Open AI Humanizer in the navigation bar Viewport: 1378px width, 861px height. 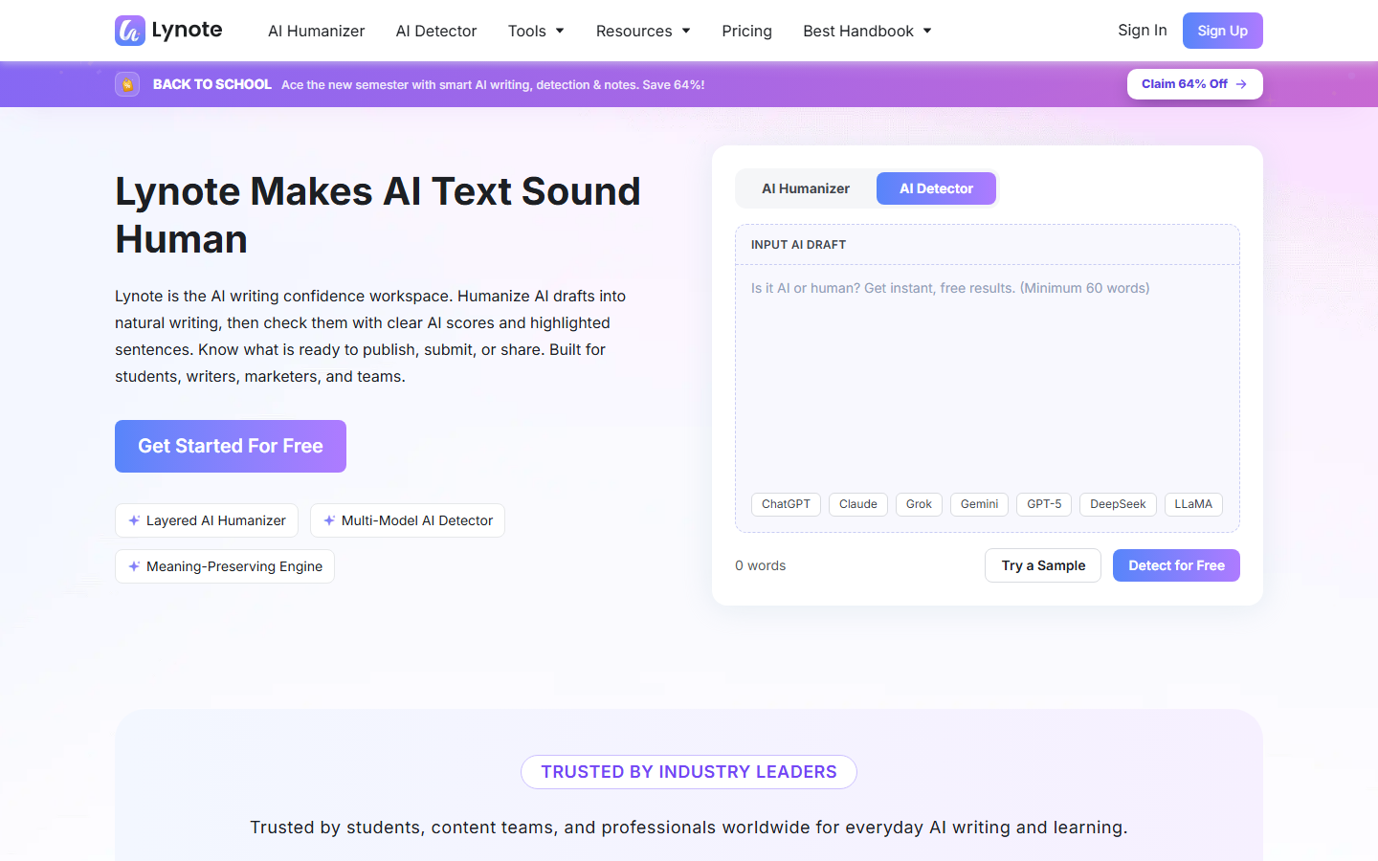pyautogui.click(x=316, y=31)
